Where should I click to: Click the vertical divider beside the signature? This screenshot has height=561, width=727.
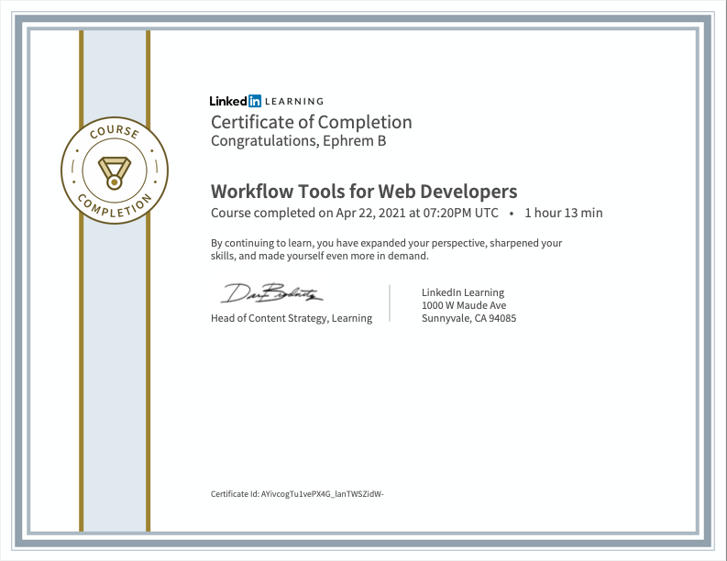coord(391,303)
